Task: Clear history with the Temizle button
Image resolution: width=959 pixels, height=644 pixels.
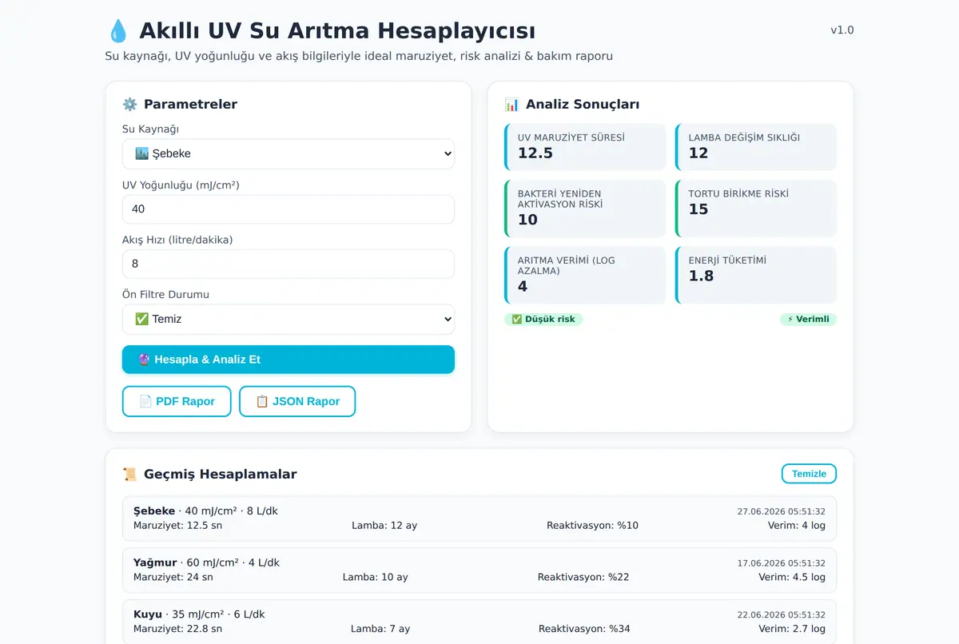Action: coord(809,474)
